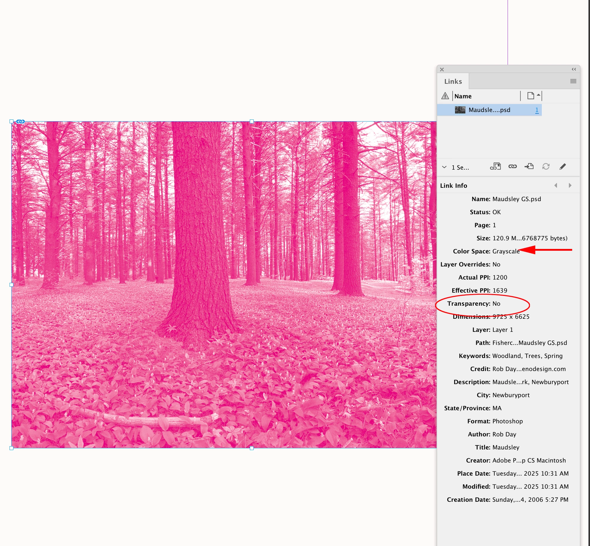The height and width of the screenshot is (546, 590).
Task: Click the status warning column icon
Action: tap(445, 96)
